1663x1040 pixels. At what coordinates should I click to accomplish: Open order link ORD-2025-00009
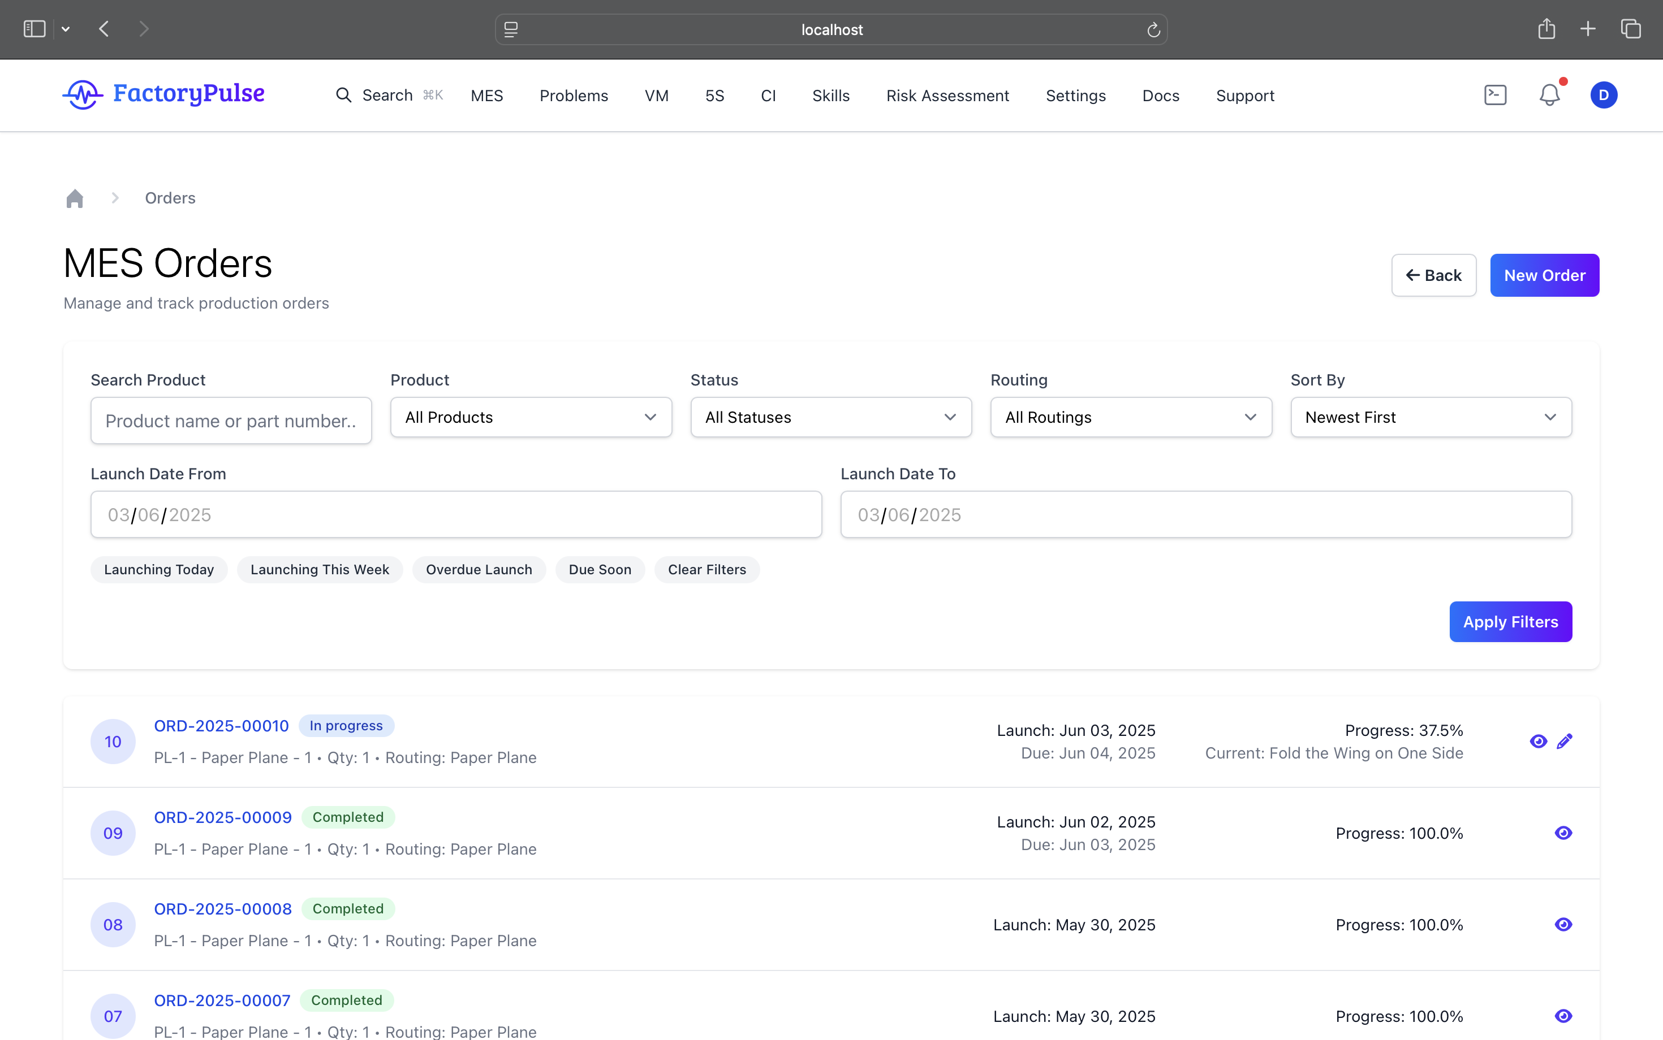tap(222, 817)
